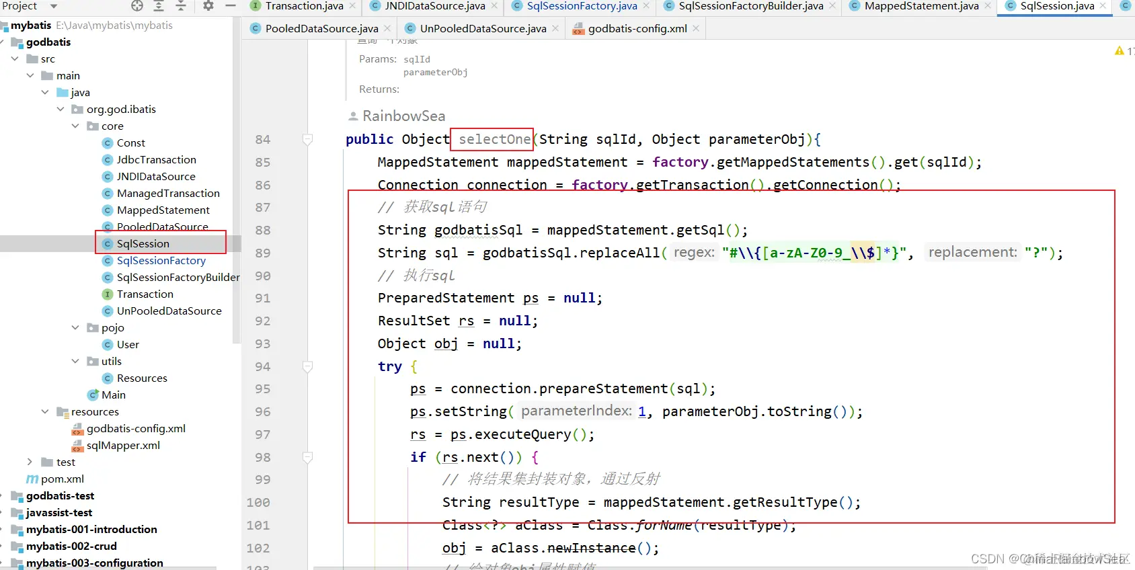
Task: Select Transaction interface in tree
Action: pyautogui.click(x=145, y=294)
